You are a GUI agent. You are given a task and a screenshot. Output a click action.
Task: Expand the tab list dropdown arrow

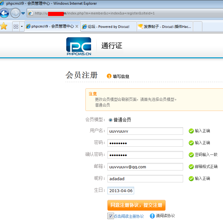[22, 26]
